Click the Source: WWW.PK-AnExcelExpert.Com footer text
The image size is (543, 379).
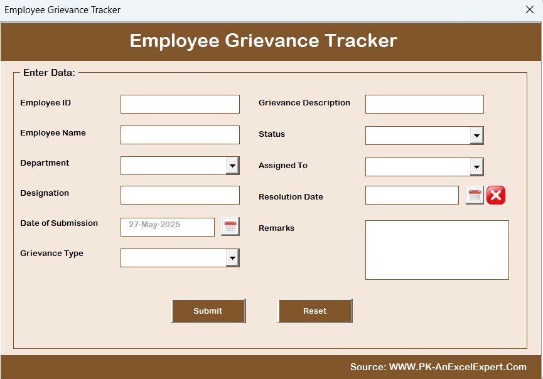(438, 367)
